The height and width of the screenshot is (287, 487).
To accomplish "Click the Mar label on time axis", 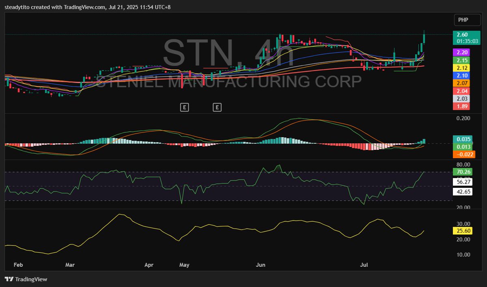I will pos(70,265).
